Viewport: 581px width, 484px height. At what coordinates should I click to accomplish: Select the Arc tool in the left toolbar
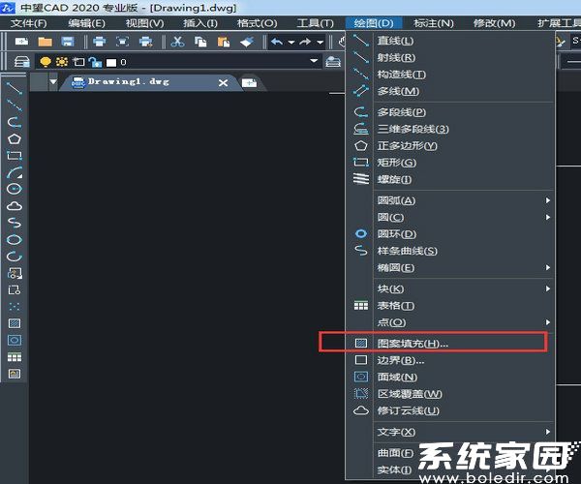[15, 172]
